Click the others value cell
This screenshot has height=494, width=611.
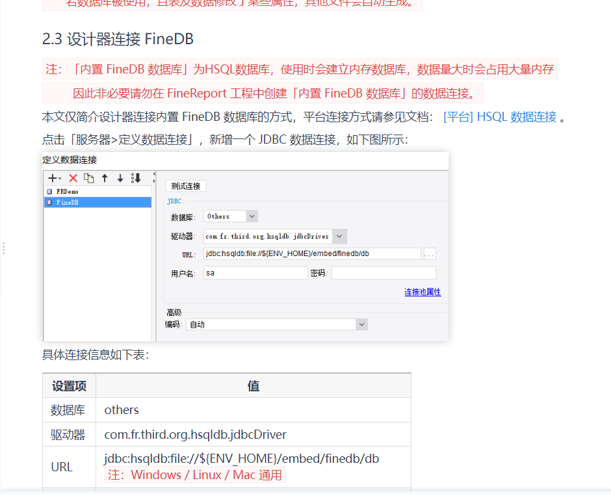click(253, 410)
